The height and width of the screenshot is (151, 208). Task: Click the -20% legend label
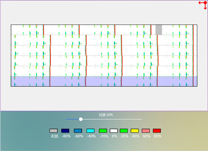pos(104,136)
